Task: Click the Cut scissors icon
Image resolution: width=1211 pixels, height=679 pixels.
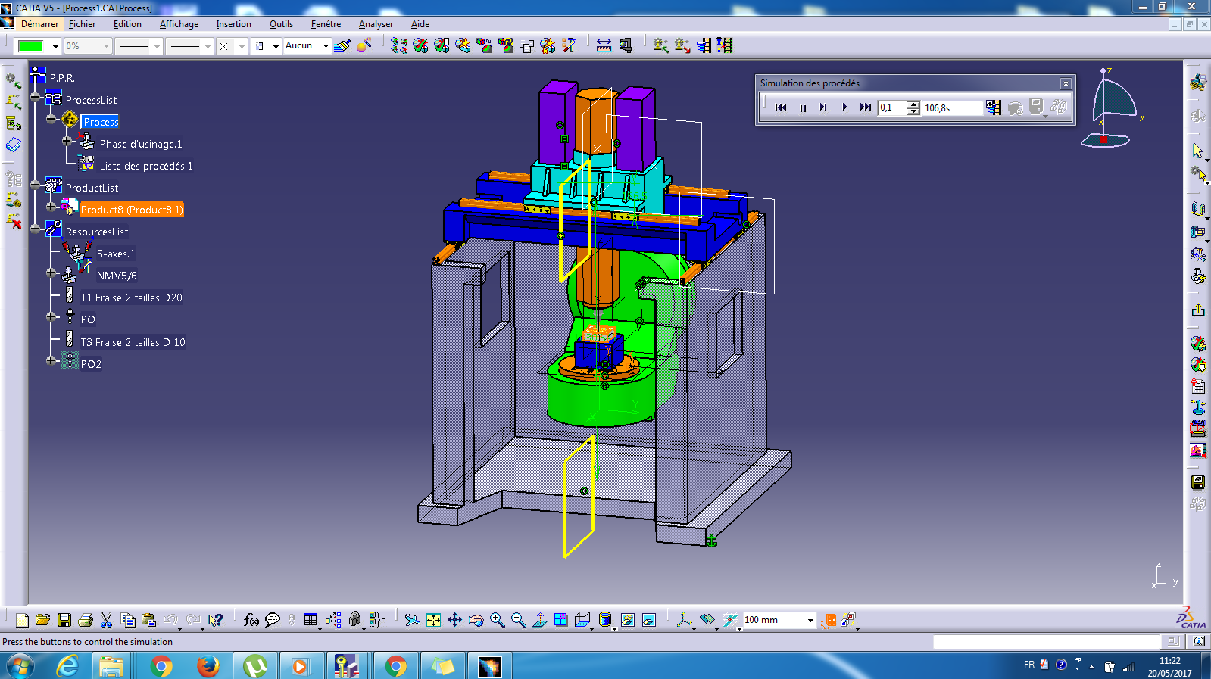Action: pyautogui.click(x=107, y=621)
